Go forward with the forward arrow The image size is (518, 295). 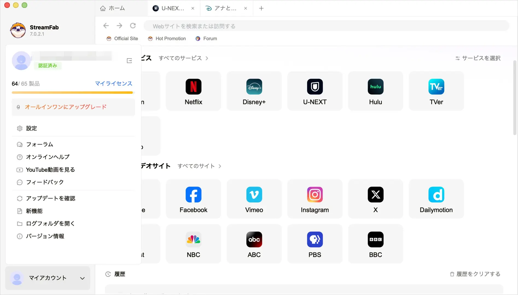[x=120, y=26]
